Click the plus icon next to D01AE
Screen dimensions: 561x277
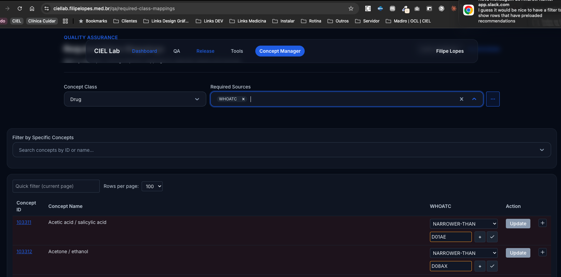(480, 237)
